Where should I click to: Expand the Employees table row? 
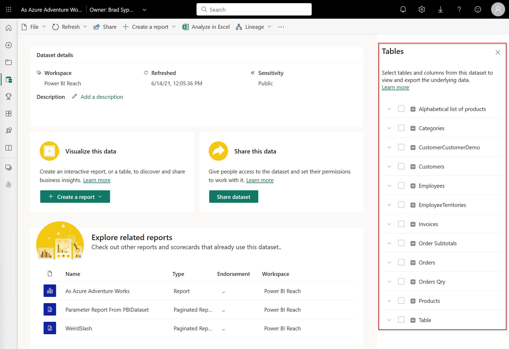389,185
